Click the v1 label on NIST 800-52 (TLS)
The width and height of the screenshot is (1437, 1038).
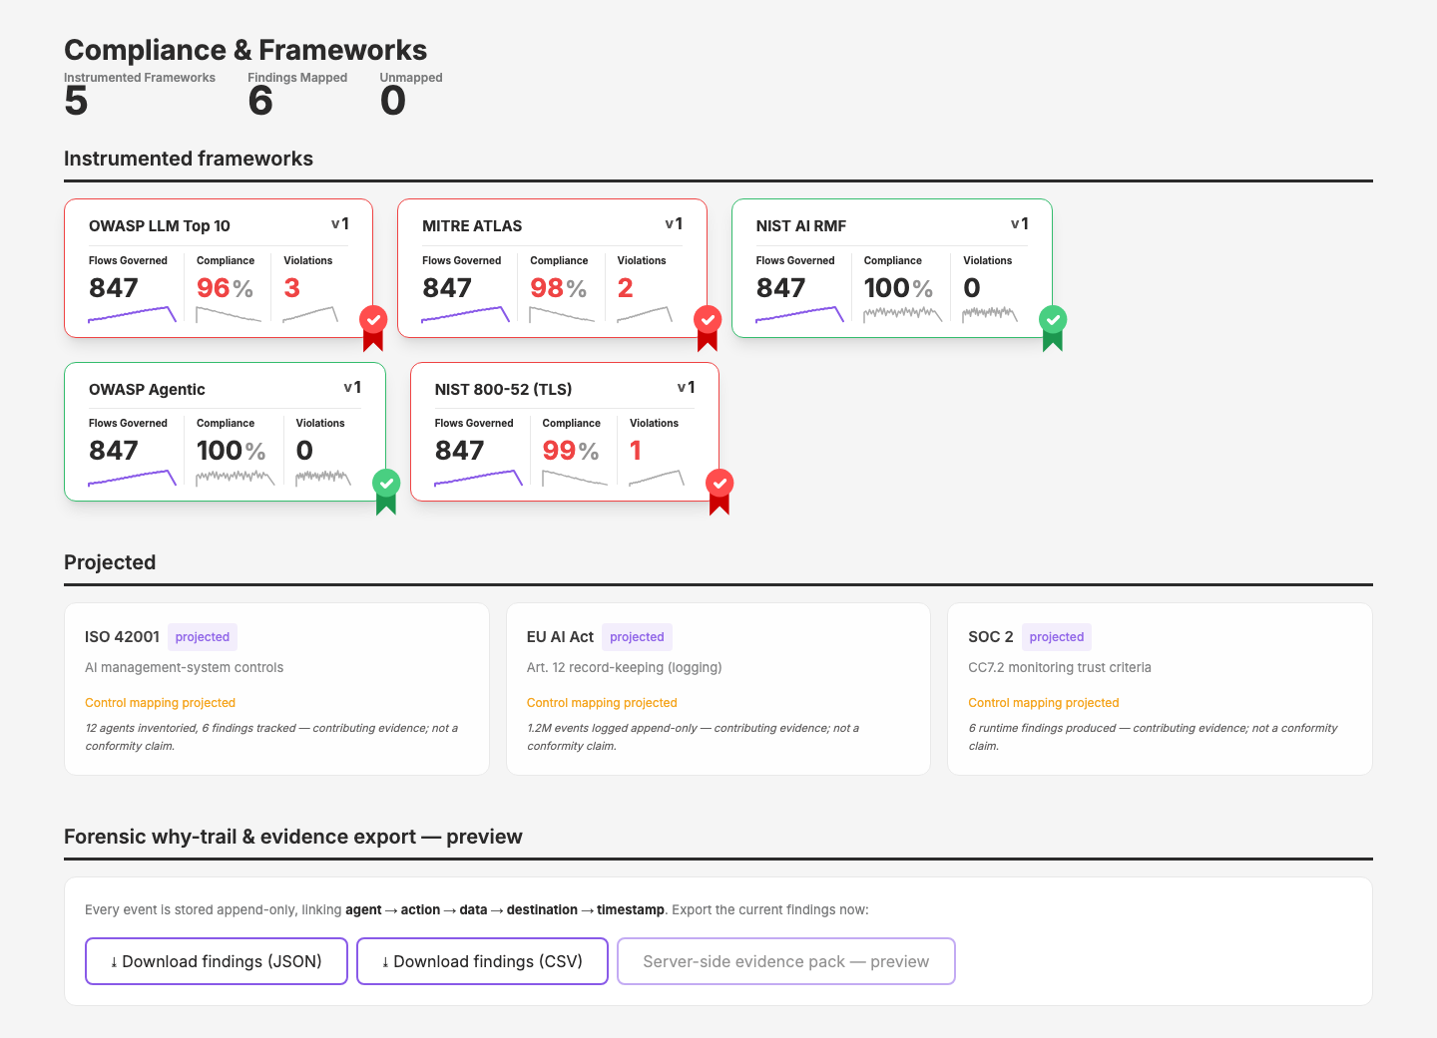(x=687, y=388)
